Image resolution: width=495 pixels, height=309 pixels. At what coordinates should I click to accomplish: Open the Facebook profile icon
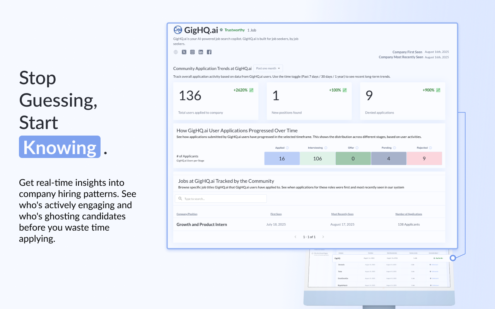click(x=209, y=52)
